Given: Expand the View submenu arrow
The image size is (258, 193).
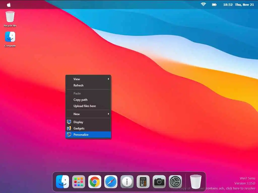Looking at the screenshot, I should pos(108,79).
